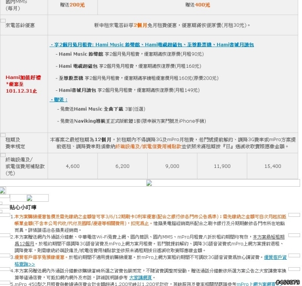Viewport: 302px width, 286px height.
Task: Click the 來電答鈴優惠 row label
Action: tap(20, 25)
